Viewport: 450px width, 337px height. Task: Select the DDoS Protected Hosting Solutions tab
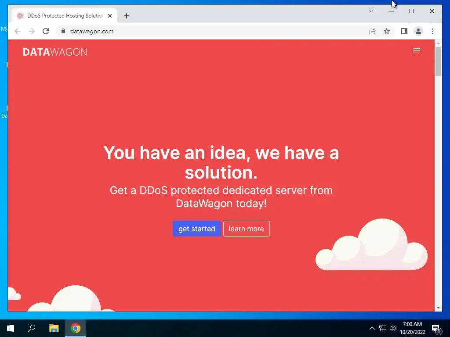point(64,16)
